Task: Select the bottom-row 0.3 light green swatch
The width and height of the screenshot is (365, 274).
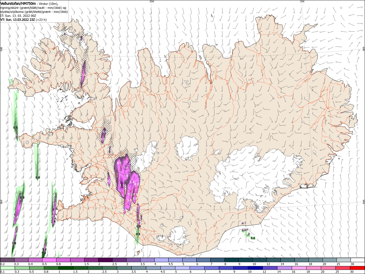Action: pos(22,268)
